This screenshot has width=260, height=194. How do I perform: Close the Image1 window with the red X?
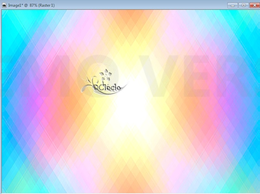[x=254, y=6]
